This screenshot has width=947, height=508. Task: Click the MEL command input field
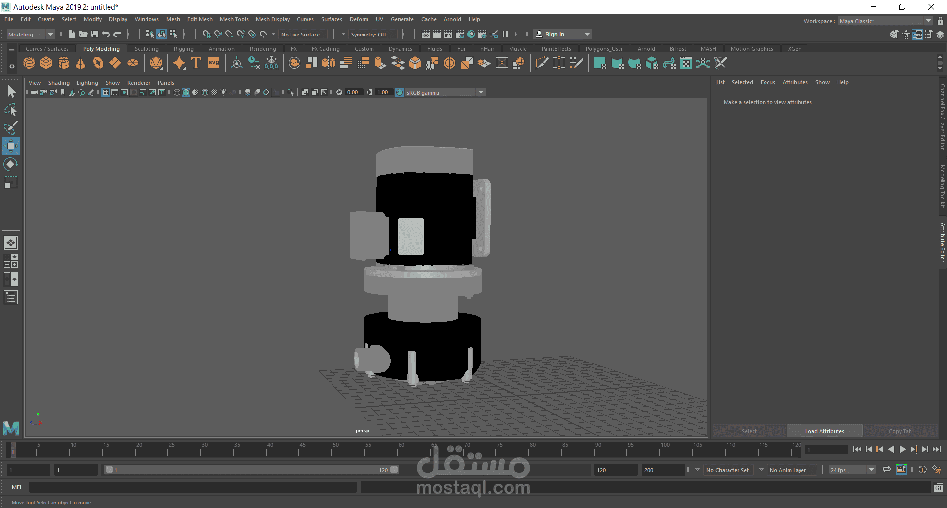point(192,487)
